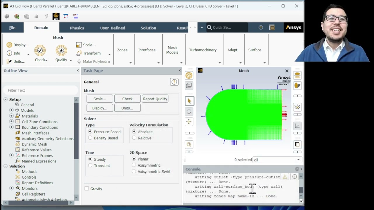
Task: Select the pan view tool
Action: pyautogui.click(x=189, y=122)
